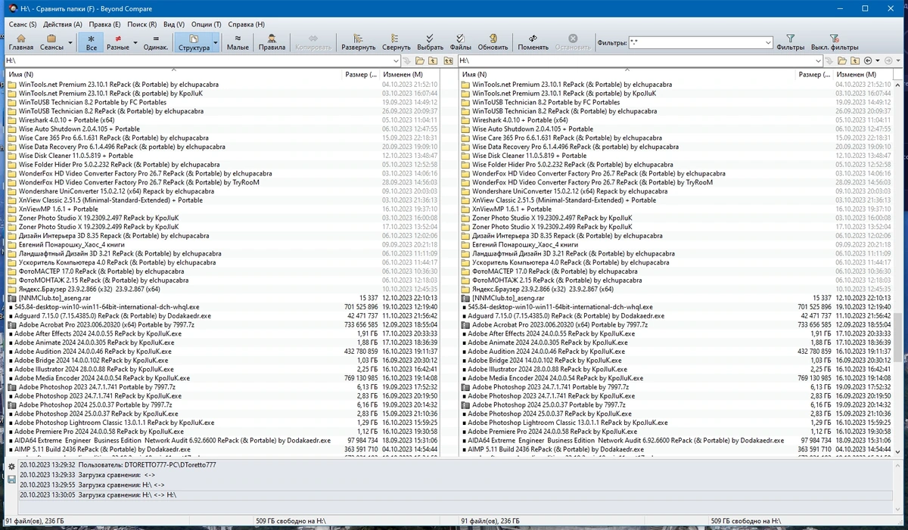Open the Опции (T) menu

point(207,24)
